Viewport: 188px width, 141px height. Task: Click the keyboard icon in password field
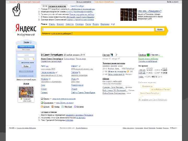(x=34, y=59)
